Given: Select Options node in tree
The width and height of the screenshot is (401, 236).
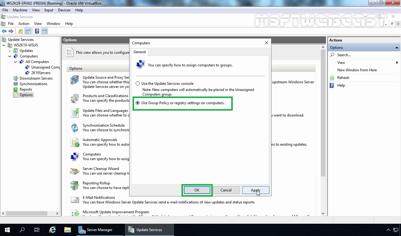Looking at the screenshot, I should (26, 95).
